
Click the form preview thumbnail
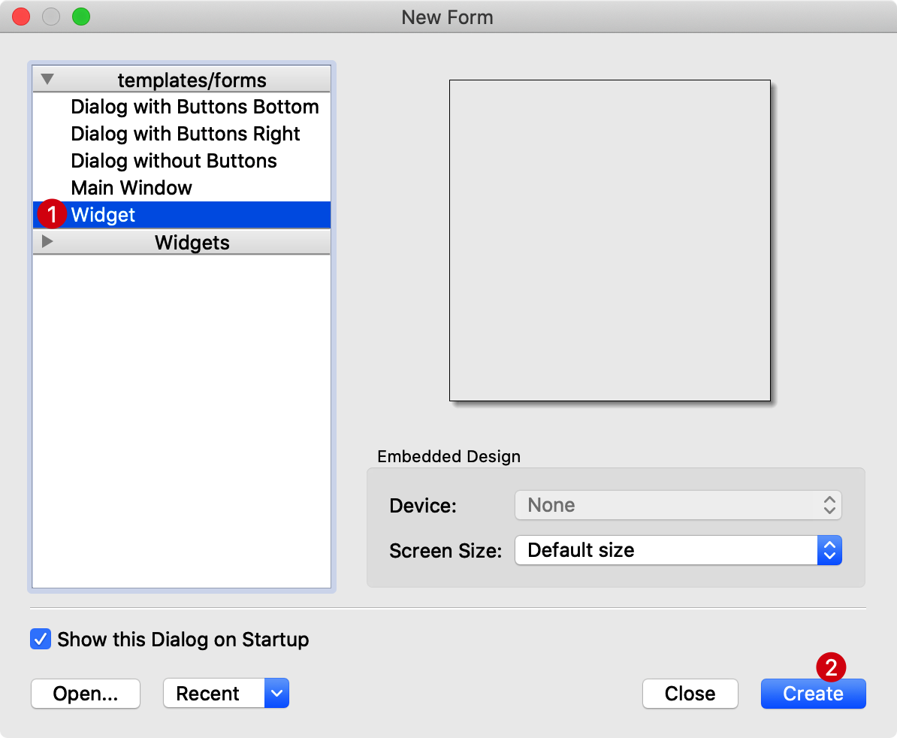coord(609,240)
